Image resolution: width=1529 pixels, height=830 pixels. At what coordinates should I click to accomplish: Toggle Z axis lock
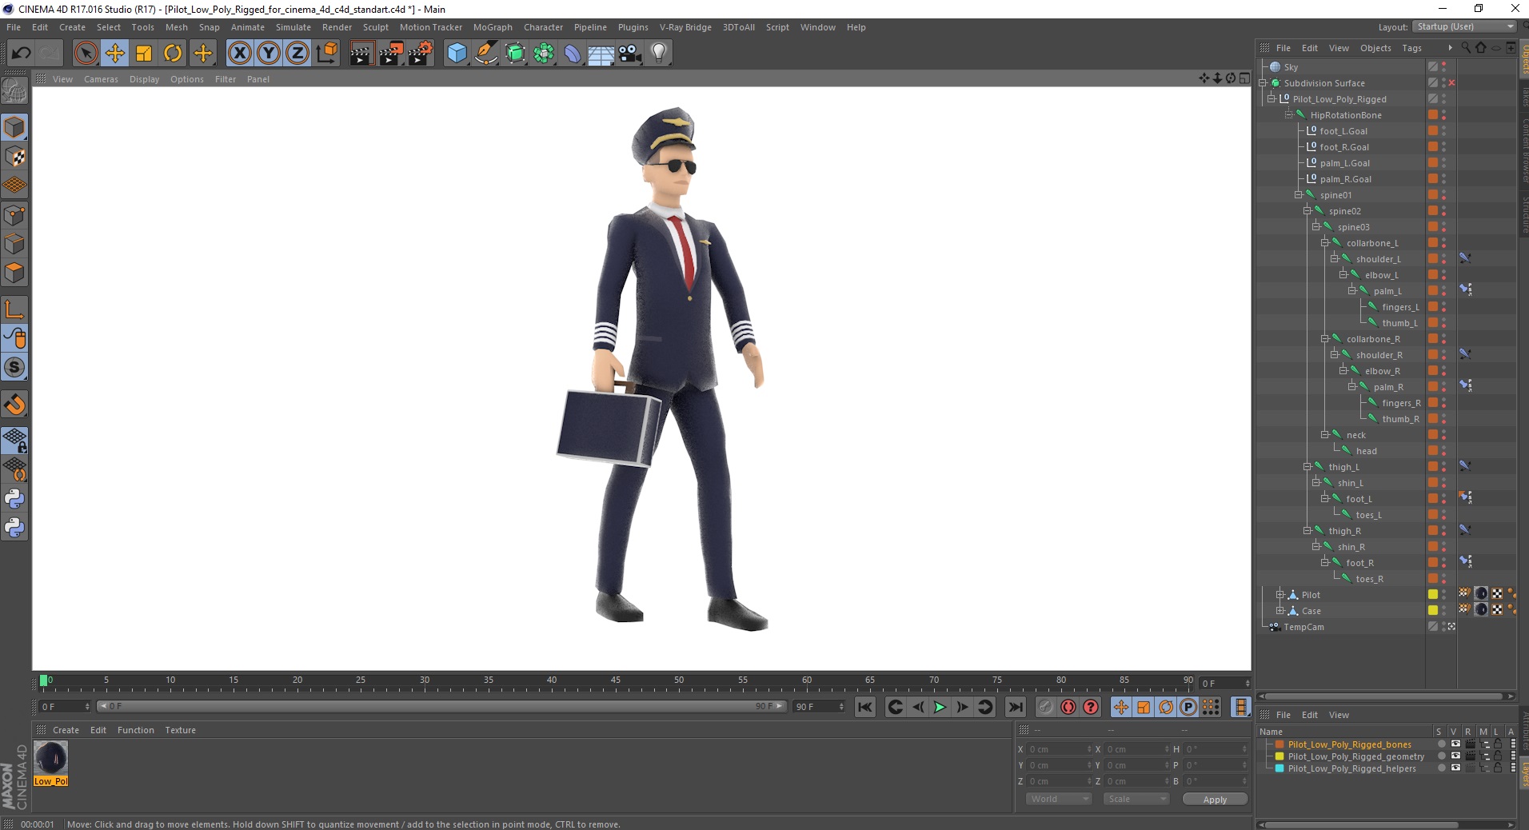(297, 54)
